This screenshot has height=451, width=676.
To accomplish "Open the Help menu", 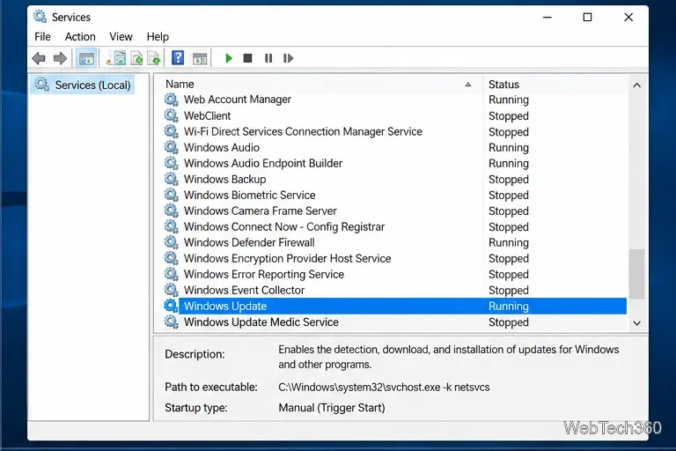I will click(158, 37).
